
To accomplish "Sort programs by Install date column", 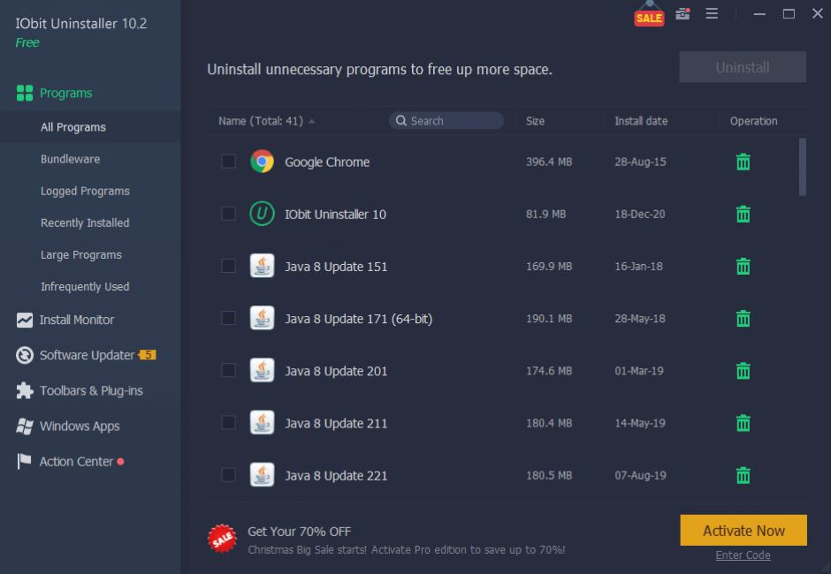I will pos(641,121).
